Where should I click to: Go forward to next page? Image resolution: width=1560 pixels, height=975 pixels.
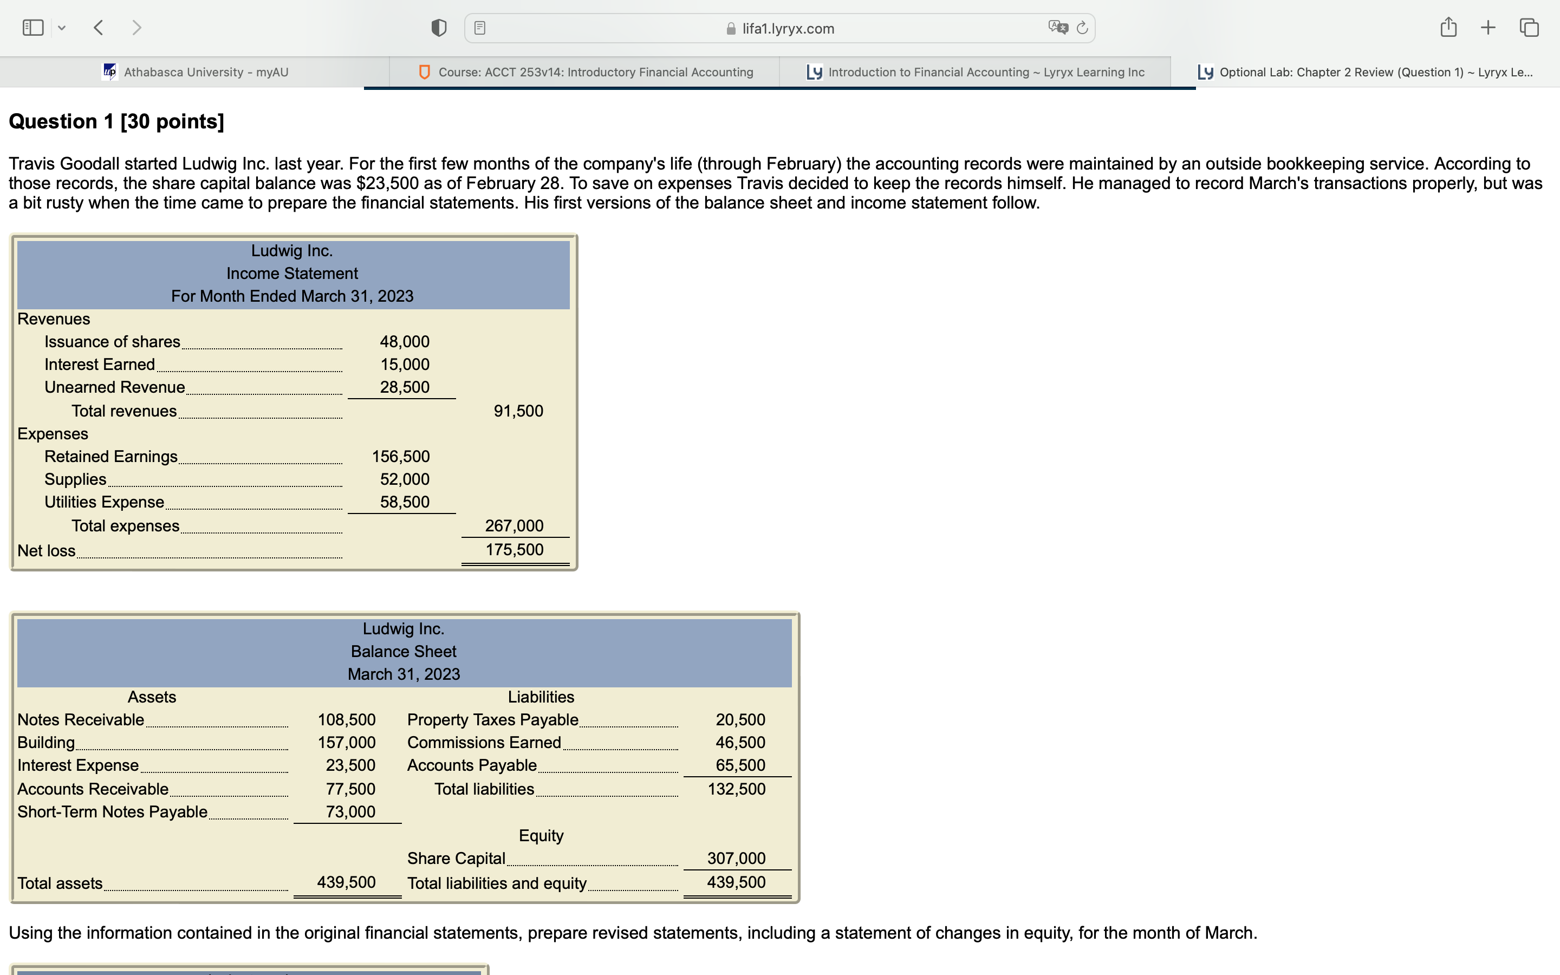(x=136, y=28)
